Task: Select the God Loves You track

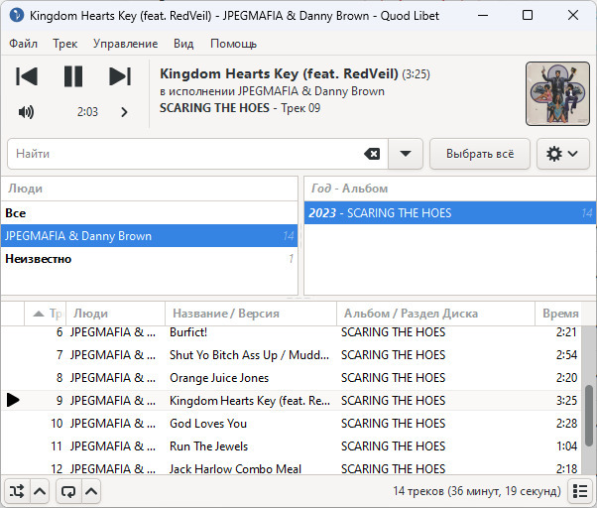Action: point(291,424)
